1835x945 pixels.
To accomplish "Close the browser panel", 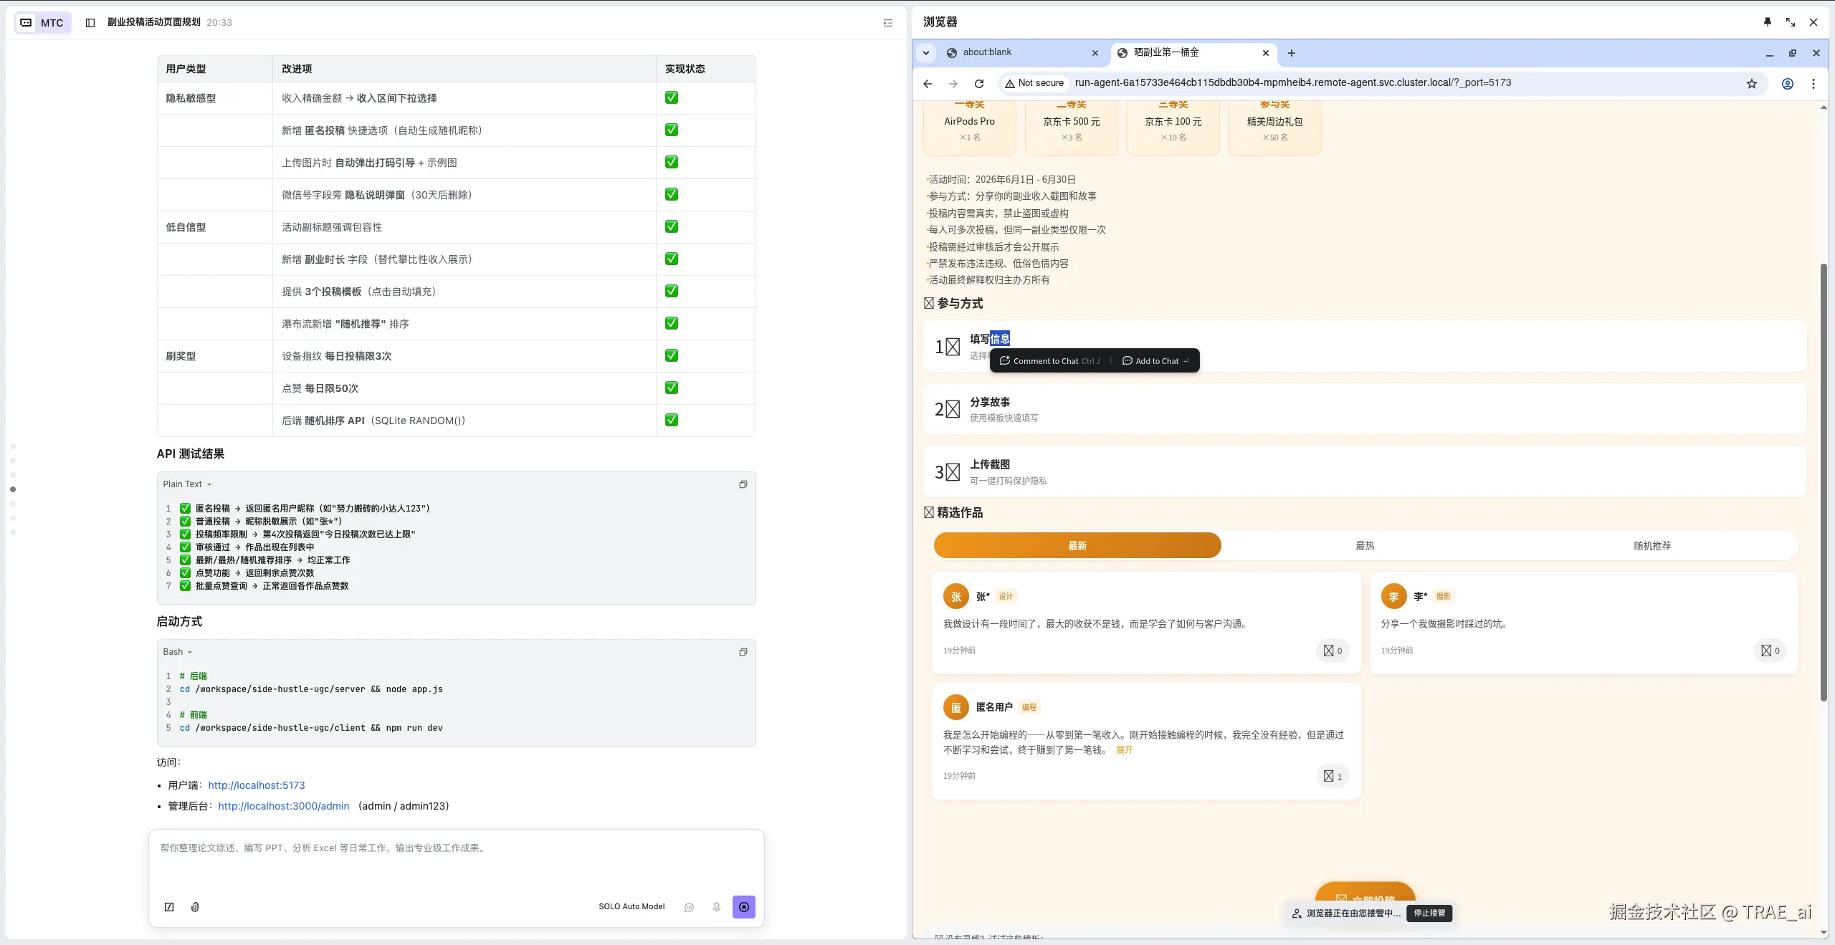I will (x=1813, y=22).
